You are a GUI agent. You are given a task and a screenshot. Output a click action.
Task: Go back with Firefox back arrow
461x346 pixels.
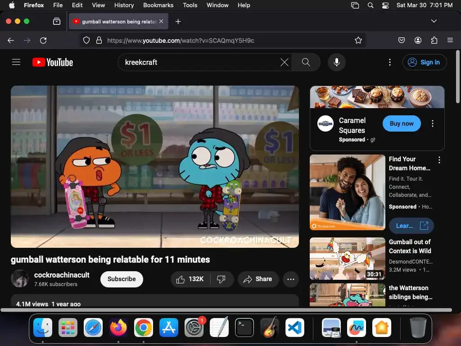11,40
